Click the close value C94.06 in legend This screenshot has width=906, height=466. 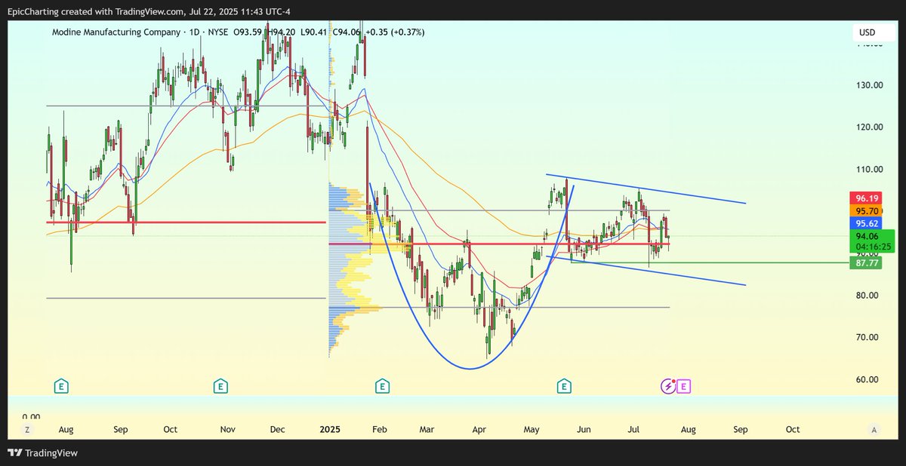348,32
